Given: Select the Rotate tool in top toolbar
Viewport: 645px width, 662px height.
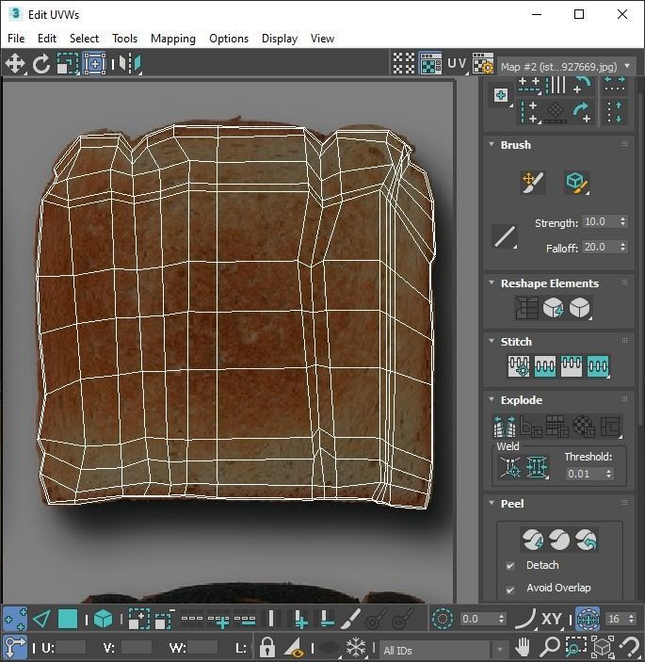Looking at the screenshot, I should 41,64.
